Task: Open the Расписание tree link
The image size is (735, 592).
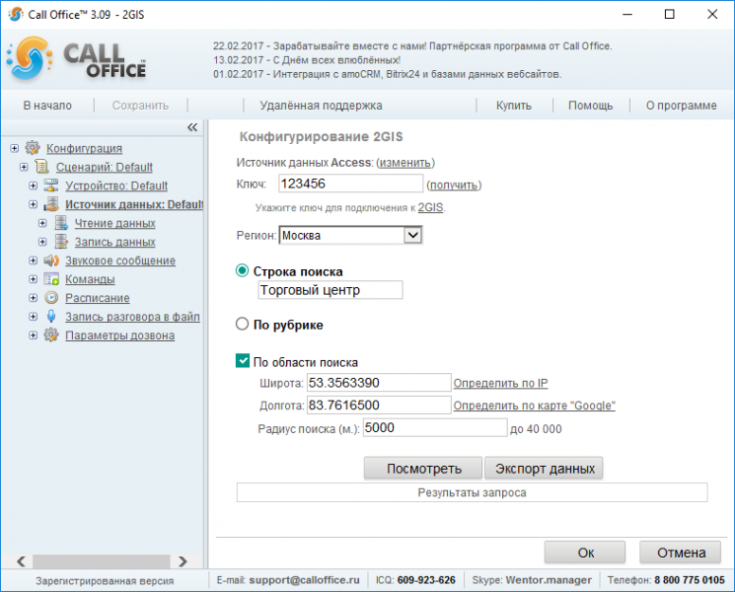Action: 98,298
